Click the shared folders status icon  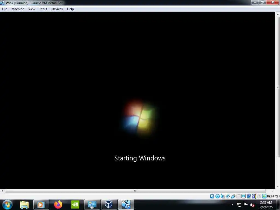(238, 196)
